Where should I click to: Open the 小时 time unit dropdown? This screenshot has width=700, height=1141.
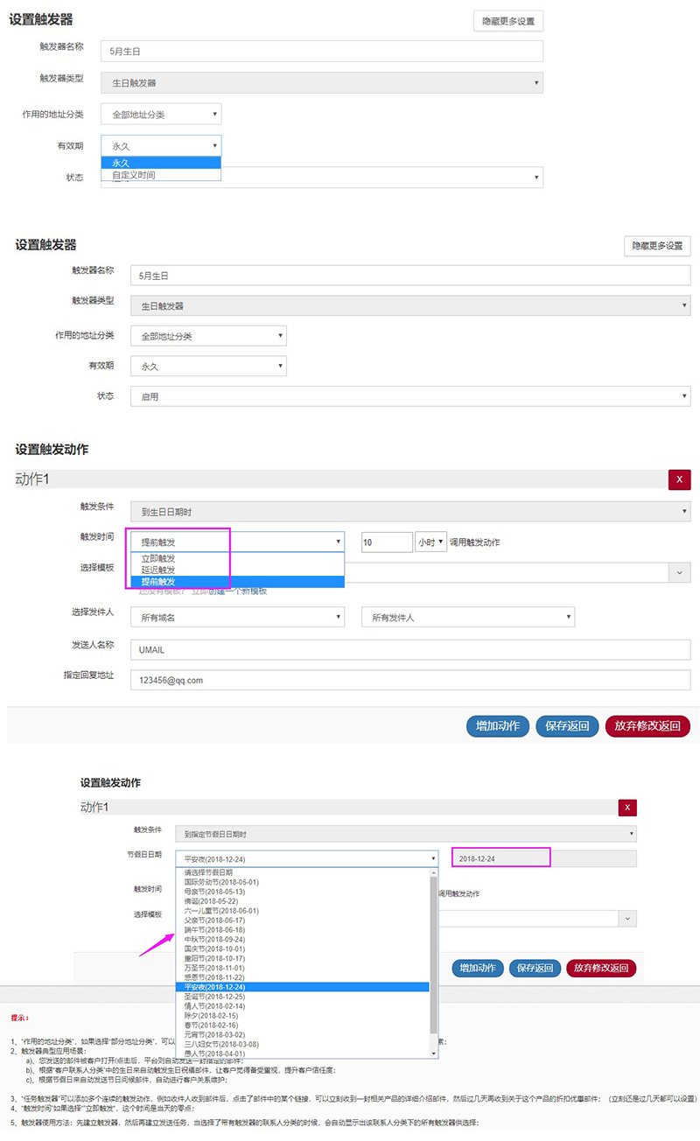click(430, 542)
